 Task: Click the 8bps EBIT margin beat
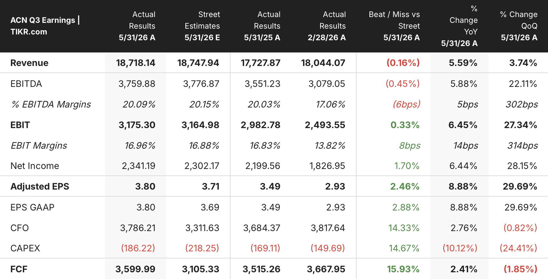[410, 145]
